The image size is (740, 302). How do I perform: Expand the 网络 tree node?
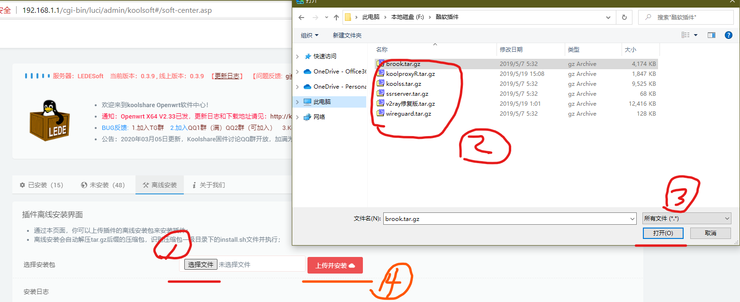click(x=298, y=117)
